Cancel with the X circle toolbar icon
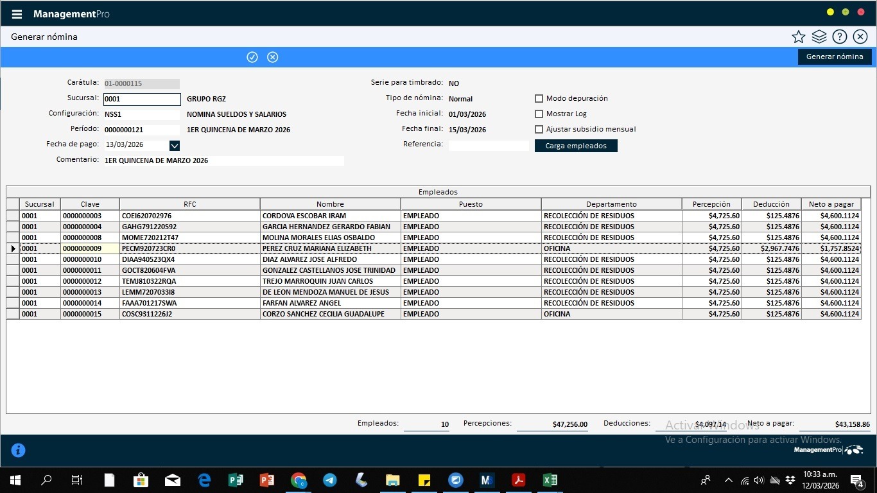The height and width of the screenshot is (493, 877). click(x=273, y=57)
